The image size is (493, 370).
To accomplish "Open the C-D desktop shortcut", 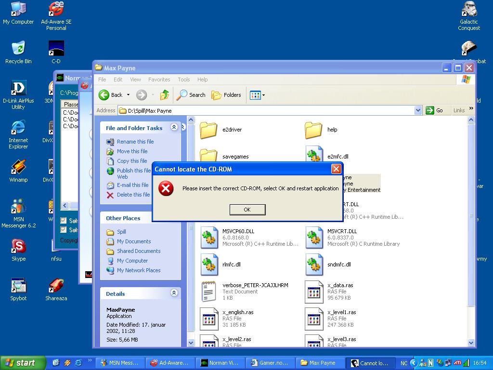I will coord(56,52).
